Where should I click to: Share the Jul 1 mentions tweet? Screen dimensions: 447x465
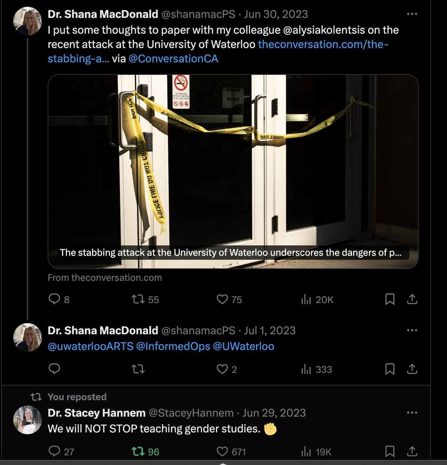coord(412,369)
